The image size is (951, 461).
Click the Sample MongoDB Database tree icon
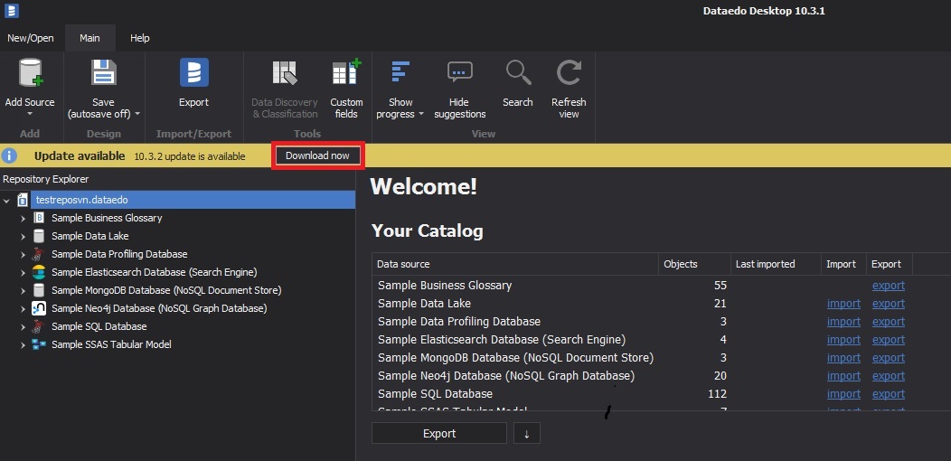[x=39, y=290]
